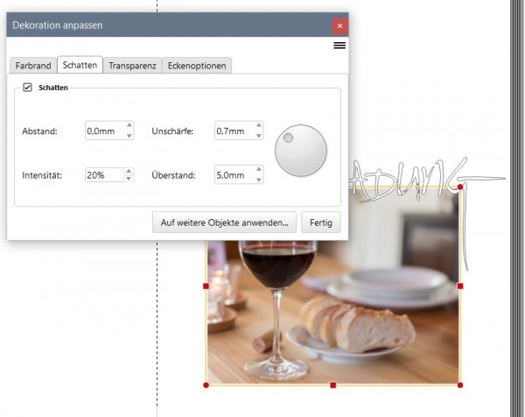Raise Intensität with the up arrow

point(129,171)
